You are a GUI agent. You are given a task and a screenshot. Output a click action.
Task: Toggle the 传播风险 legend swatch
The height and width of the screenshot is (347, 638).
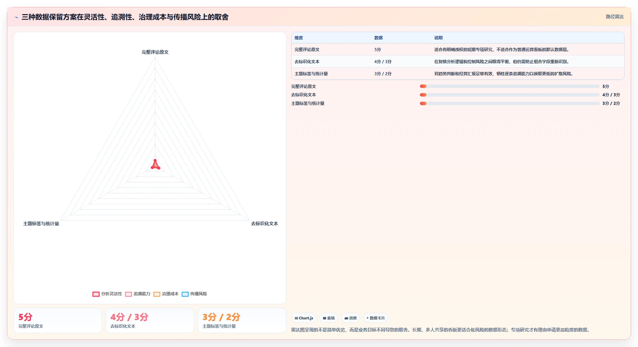click(x=185, y=294)
